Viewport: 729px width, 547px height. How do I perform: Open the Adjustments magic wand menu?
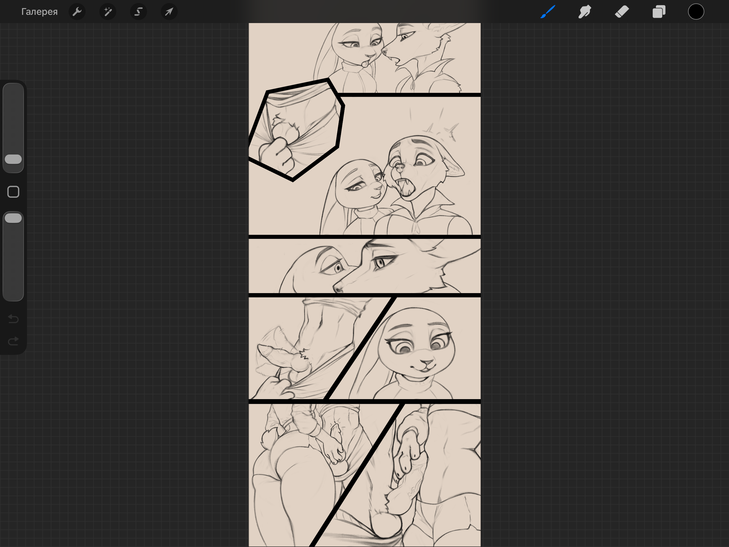pos(108,12)
